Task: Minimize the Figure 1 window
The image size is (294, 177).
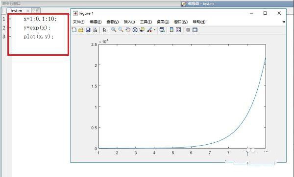Action: point(251,13)
